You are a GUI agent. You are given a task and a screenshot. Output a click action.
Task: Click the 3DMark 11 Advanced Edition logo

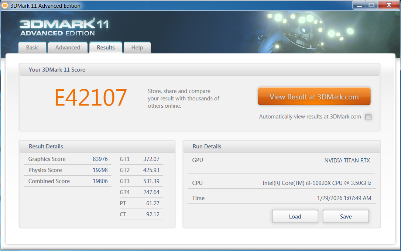(x=64, y=28)
